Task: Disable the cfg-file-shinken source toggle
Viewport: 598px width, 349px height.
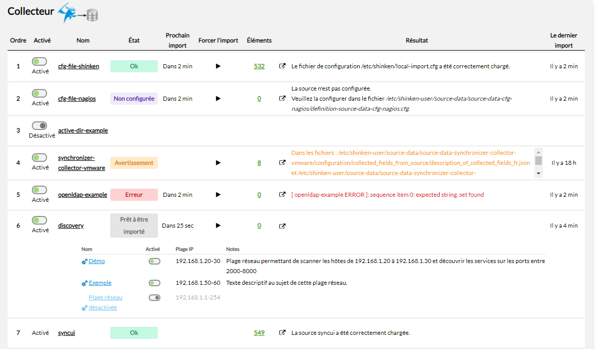Action: (x=39, y=61)
